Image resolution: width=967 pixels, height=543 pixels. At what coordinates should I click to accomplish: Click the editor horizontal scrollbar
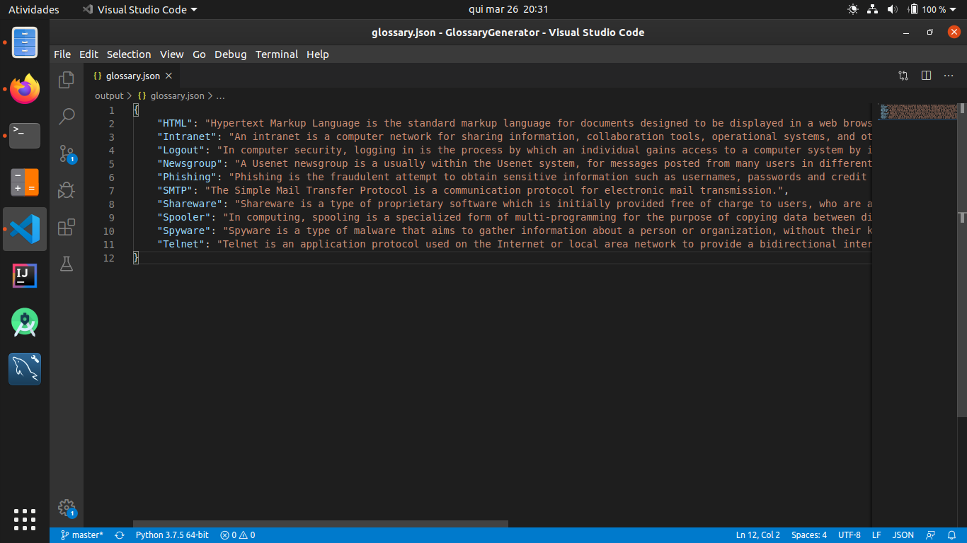point(321,524)
